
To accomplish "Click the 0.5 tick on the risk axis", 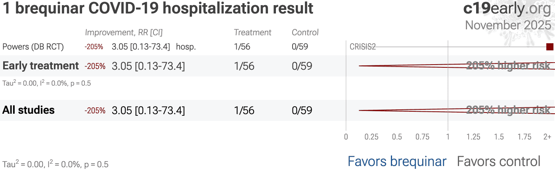I will [x=397, y=137].
